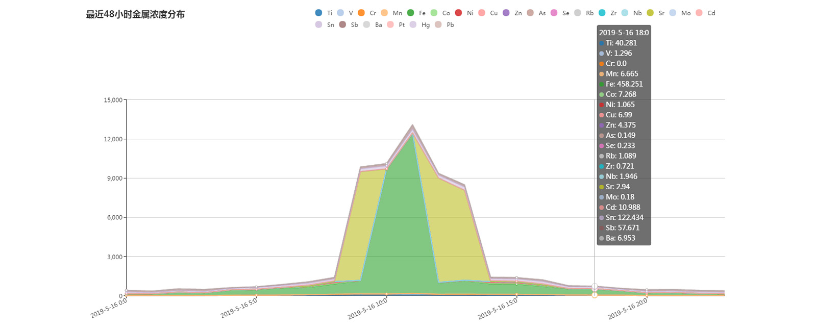Click the Sb brown legend circle
The image size is (814, 329).
(x=342, y=24)
